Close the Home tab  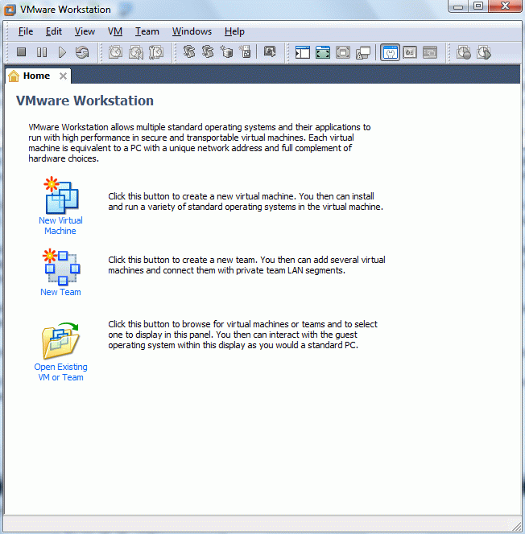(63, 76)
